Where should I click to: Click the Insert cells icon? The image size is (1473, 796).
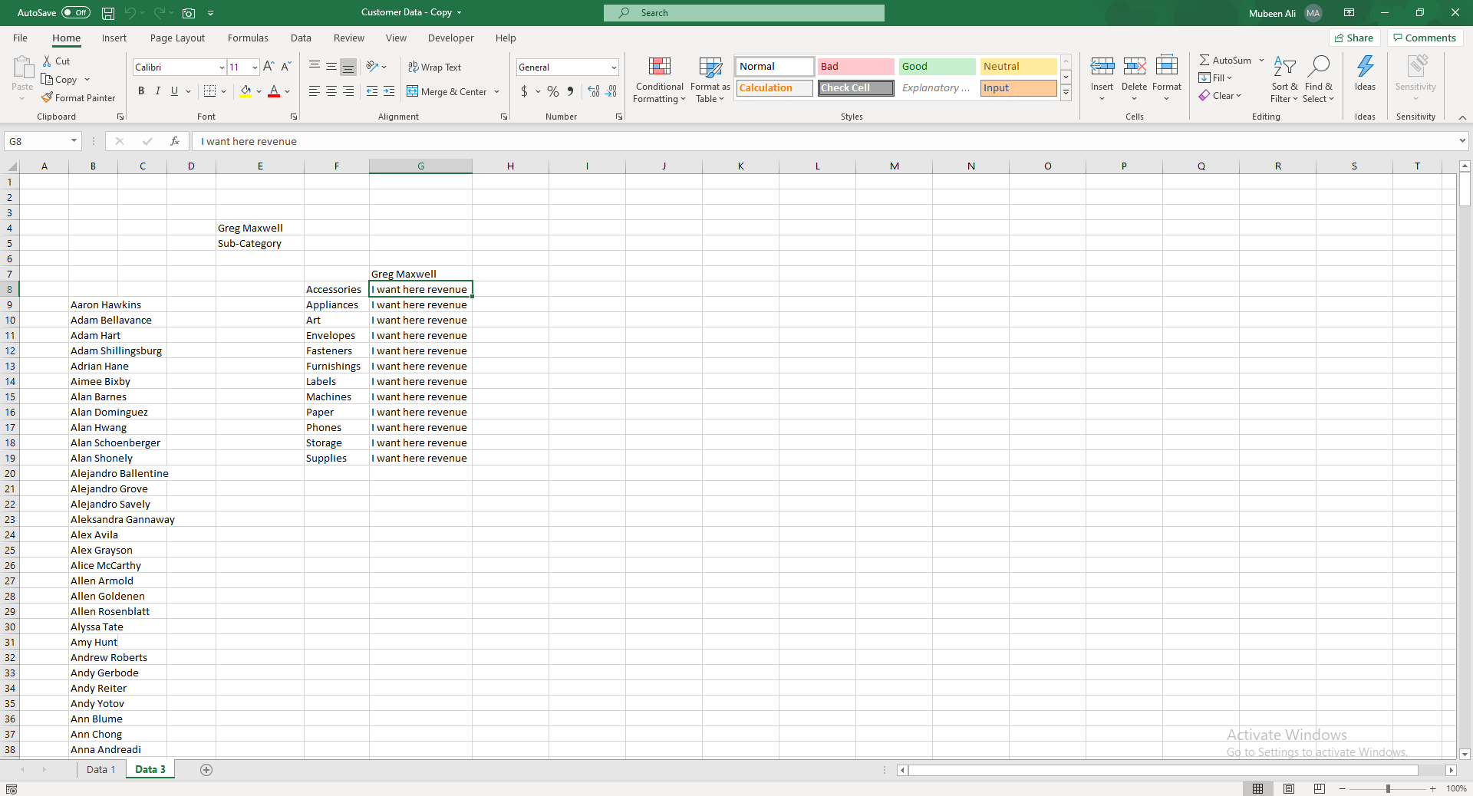coord(1102,67)
